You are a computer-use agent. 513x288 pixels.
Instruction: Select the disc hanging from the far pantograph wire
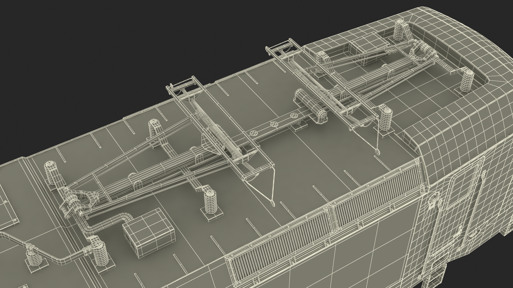(x=378, y=152)
